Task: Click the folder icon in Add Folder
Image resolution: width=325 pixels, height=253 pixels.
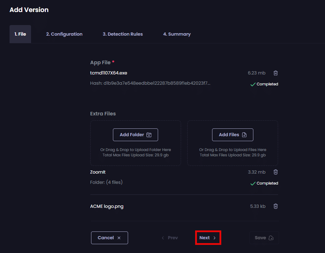Action: click(x=149, y=135)
